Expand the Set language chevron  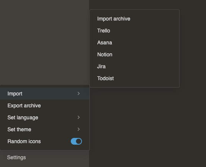[79, 117]
